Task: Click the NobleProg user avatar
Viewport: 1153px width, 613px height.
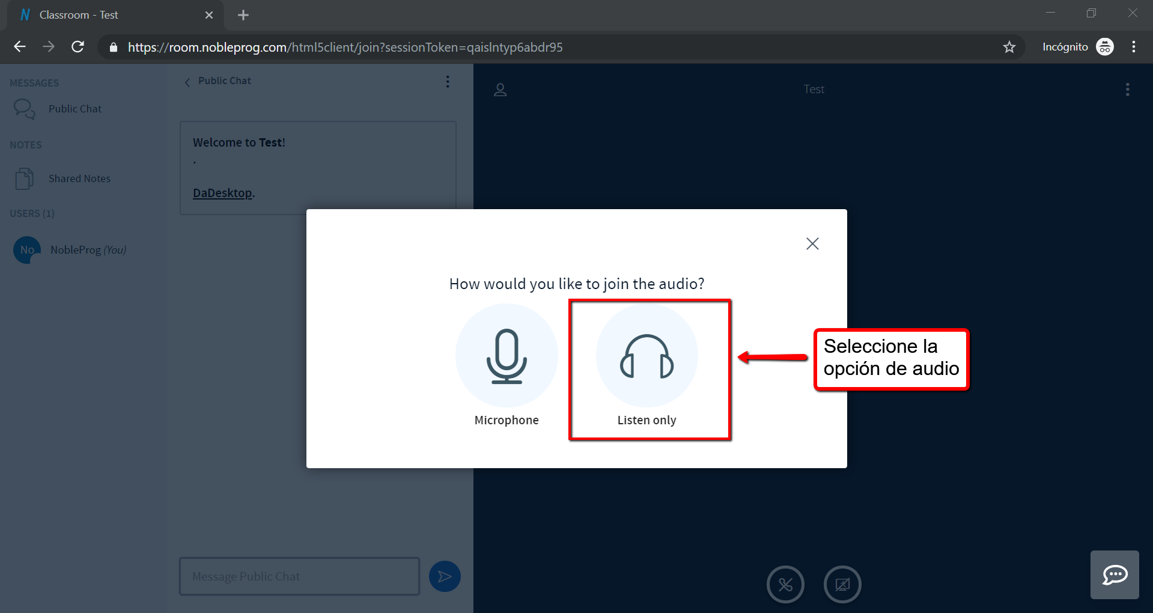Action: (x=27, y=250)
